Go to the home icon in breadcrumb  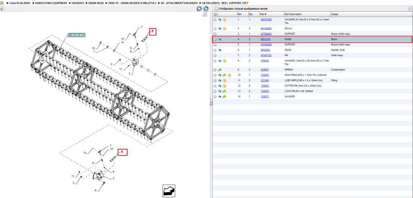pyautogui.click(x=2, y=3)
